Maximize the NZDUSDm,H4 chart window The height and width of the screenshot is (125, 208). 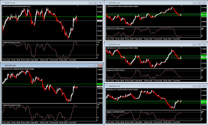coord(199,44)
